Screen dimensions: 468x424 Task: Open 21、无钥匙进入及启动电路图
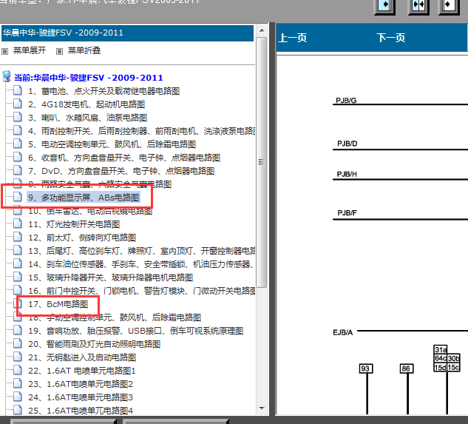click(82, 357)
